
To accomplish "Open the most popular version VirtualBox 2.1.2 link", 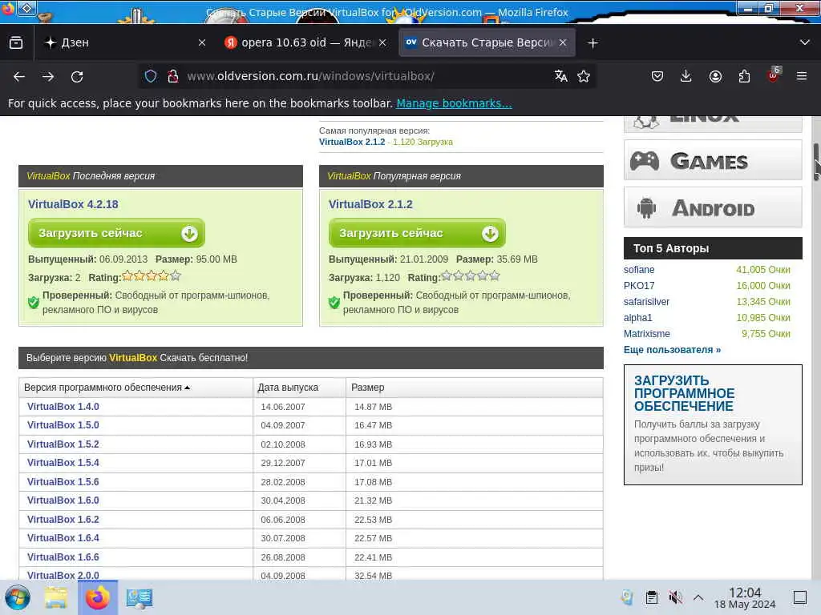I will (x=352, y=142).
